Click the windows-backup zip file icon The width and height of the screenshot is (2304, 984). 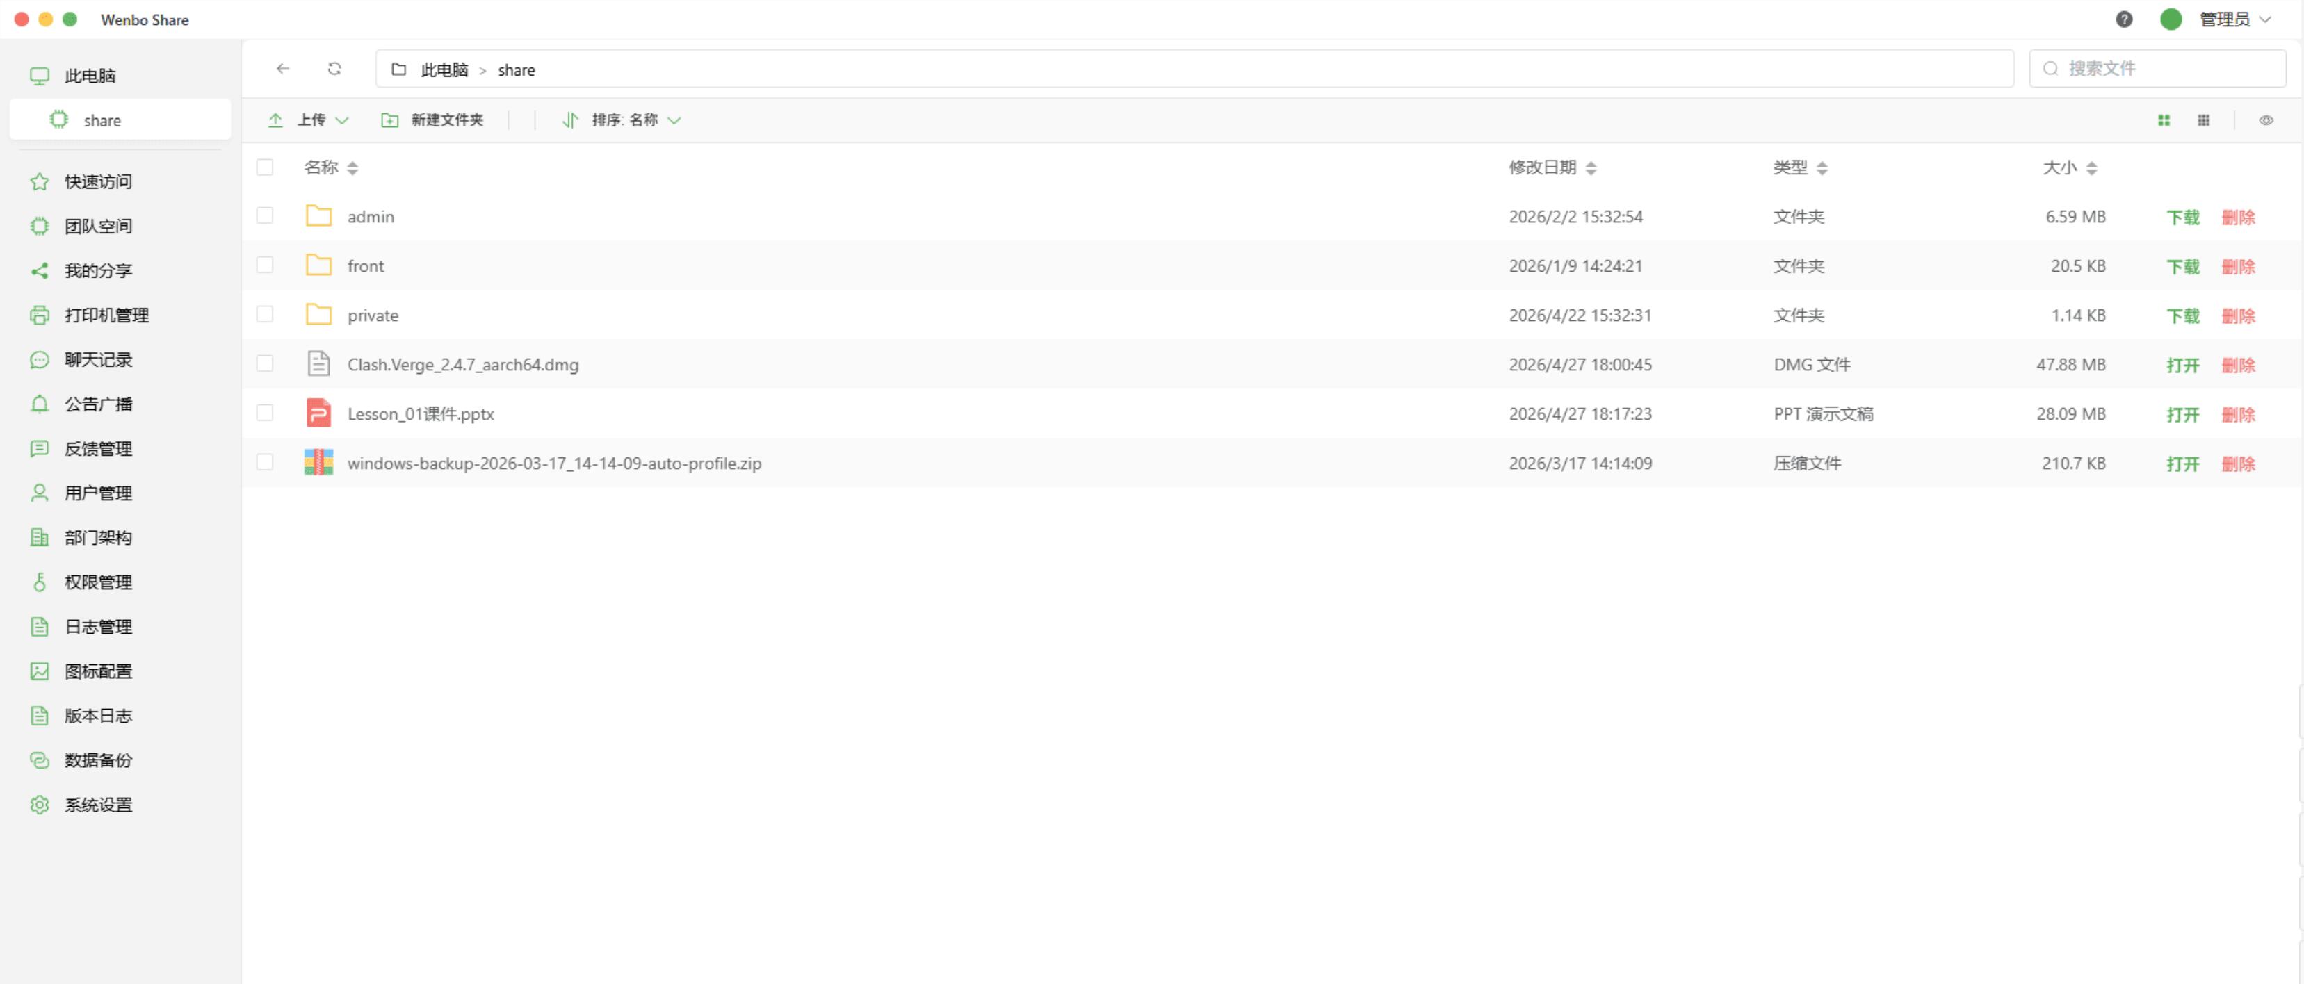[x=318, y=462]
